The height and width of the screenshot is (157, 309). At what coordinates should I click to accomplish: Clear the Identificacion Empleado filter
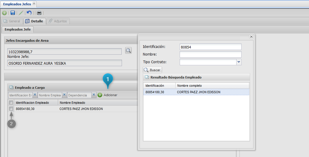[34, 95]
